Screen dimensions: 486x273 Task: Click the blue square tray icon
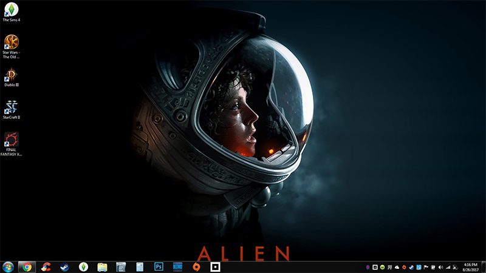[419, 267]
